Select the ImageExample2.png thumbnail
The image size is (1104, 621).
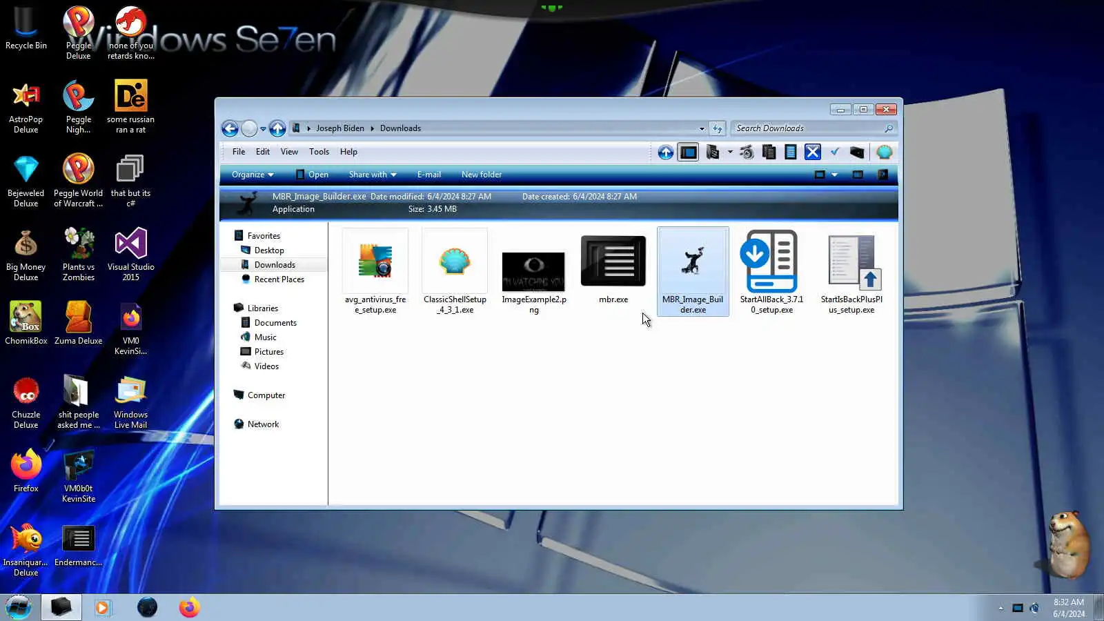point(534,272)
